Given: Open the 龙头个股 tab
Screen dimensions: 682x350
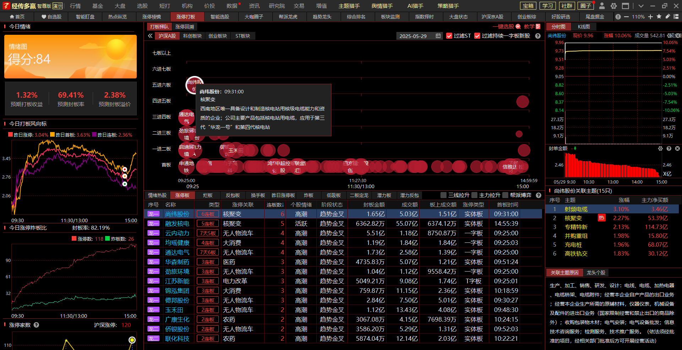Looking at the screenshot, I should click(x=596, y=273).
